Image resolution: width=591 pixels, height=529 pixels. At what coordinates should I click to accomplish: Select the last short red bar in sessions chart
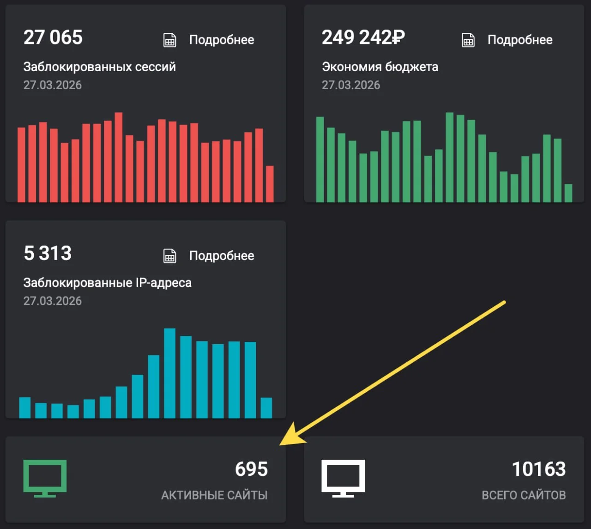(270, 184)
